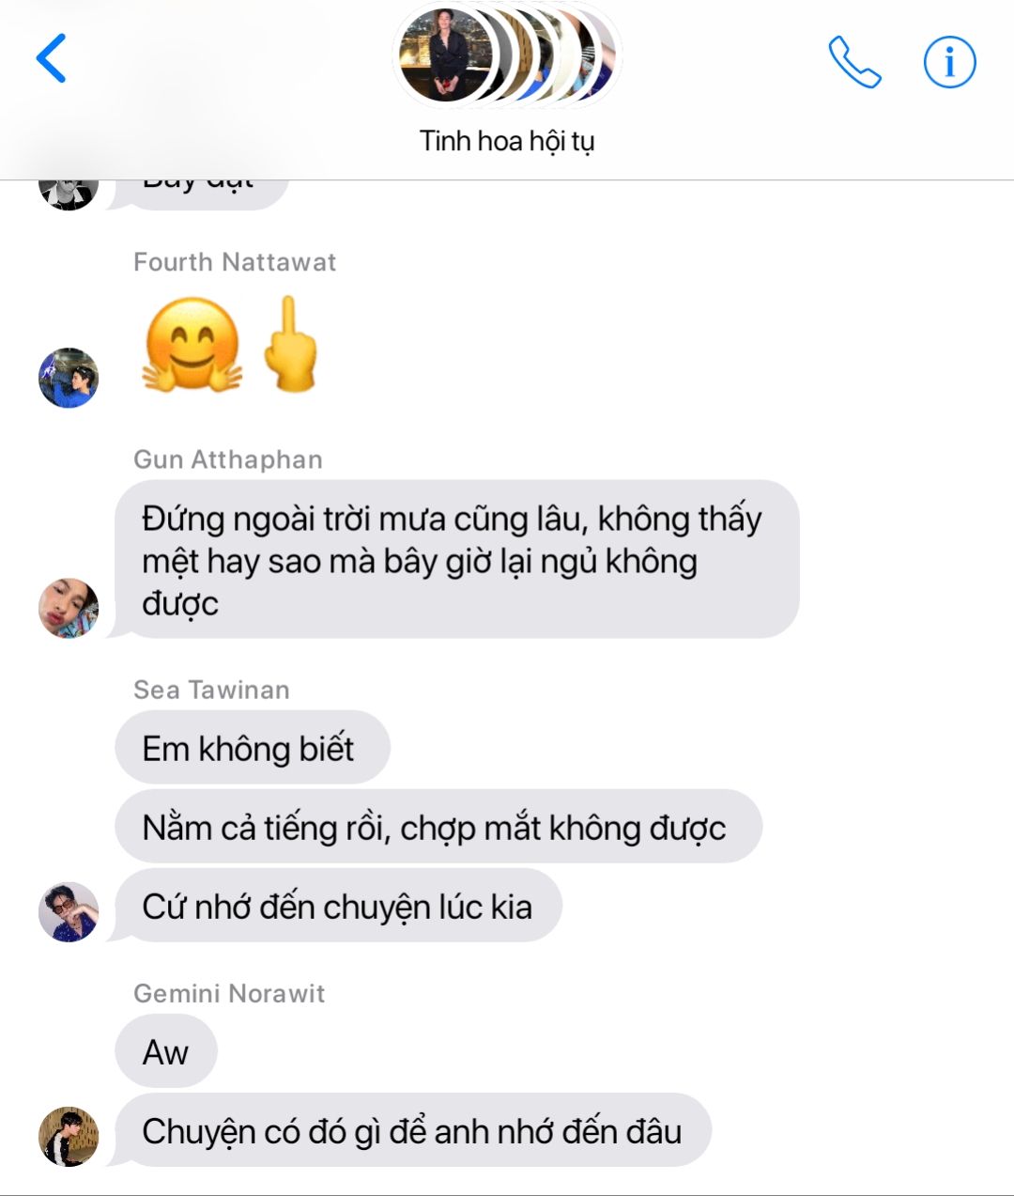The width and height of the screenshot is (1014, 1196).
Task: Tap the back arrow icon
Action: click(52, 58)
